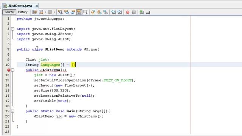
Task: Click the grayed Forward navigation icon
Action: click(x=50, y=12)
